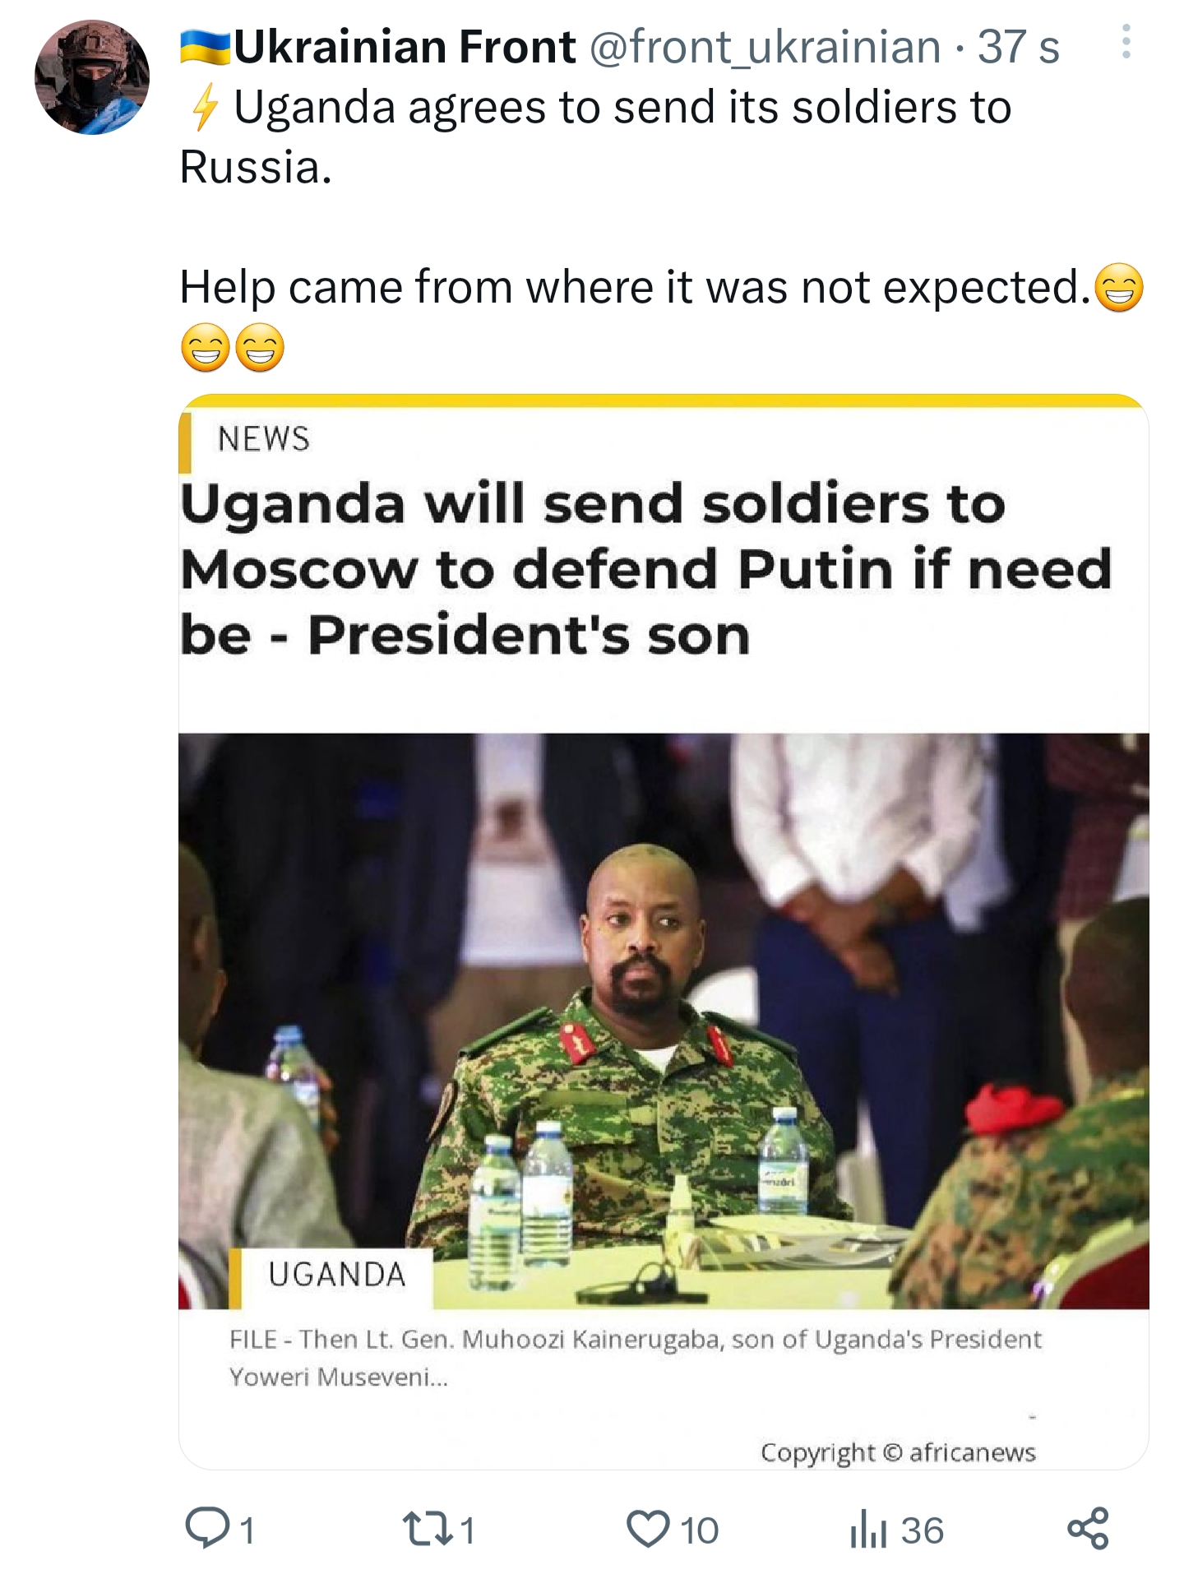Tap the retweet arrows icon
This screenshot has width=1184, height=1579.
424,1529
